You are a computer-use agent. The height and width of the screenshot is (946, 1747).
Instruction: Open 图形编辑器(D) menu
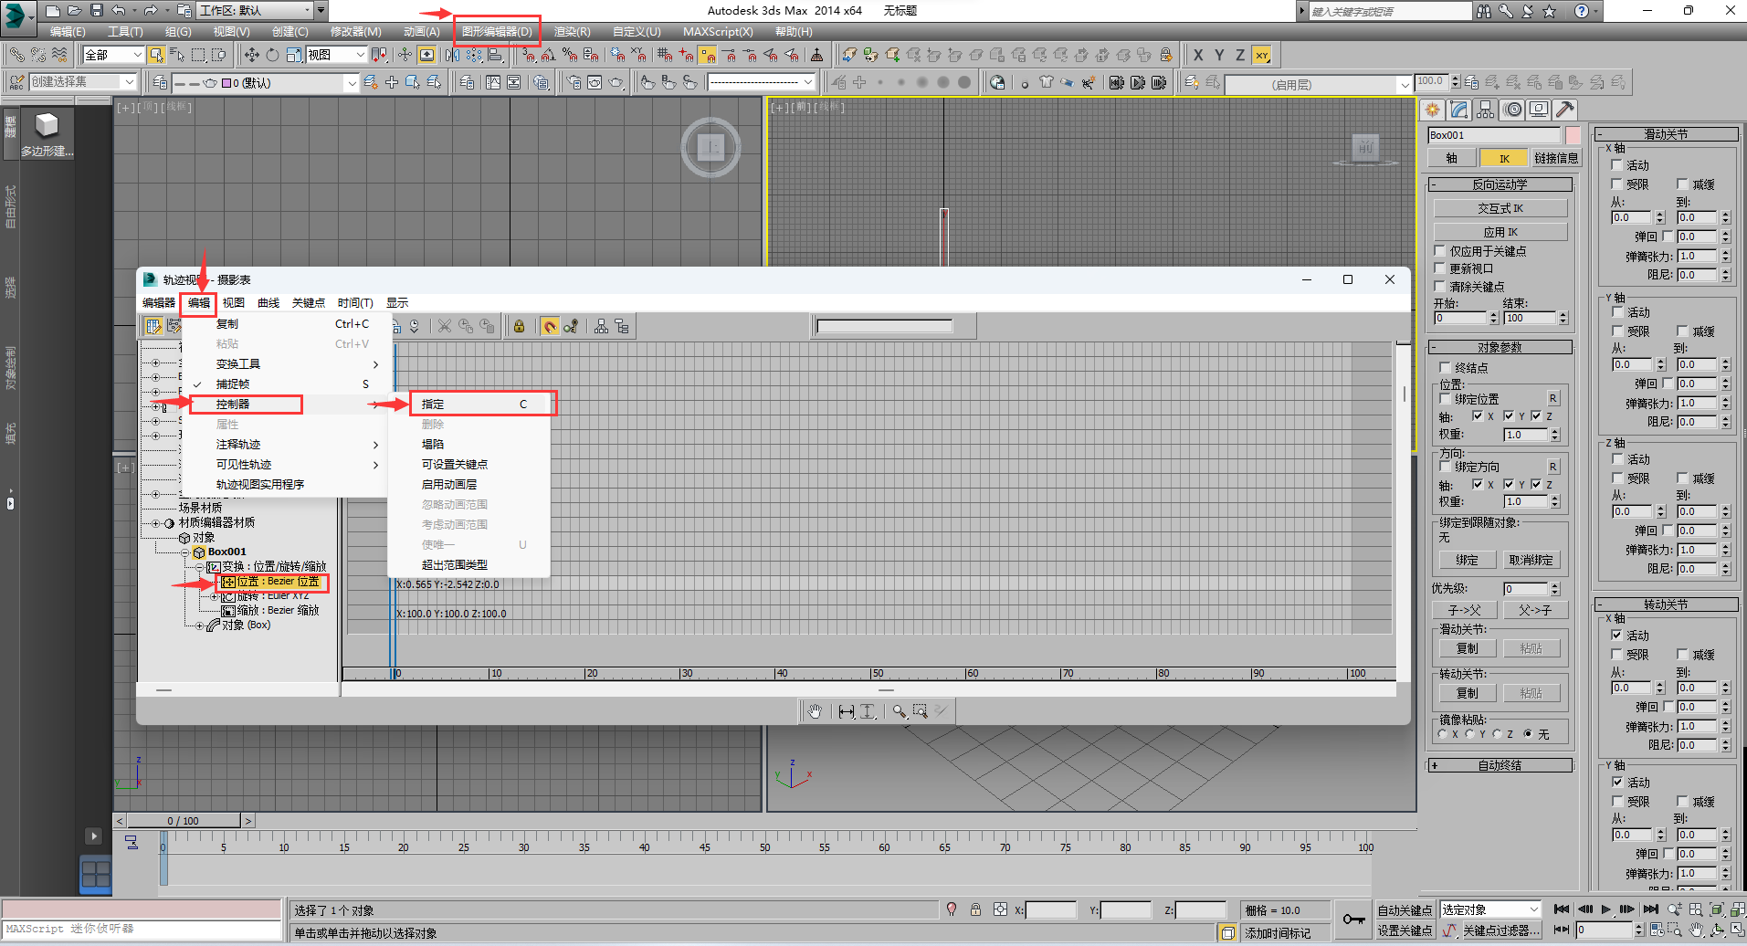pos(497,32)
